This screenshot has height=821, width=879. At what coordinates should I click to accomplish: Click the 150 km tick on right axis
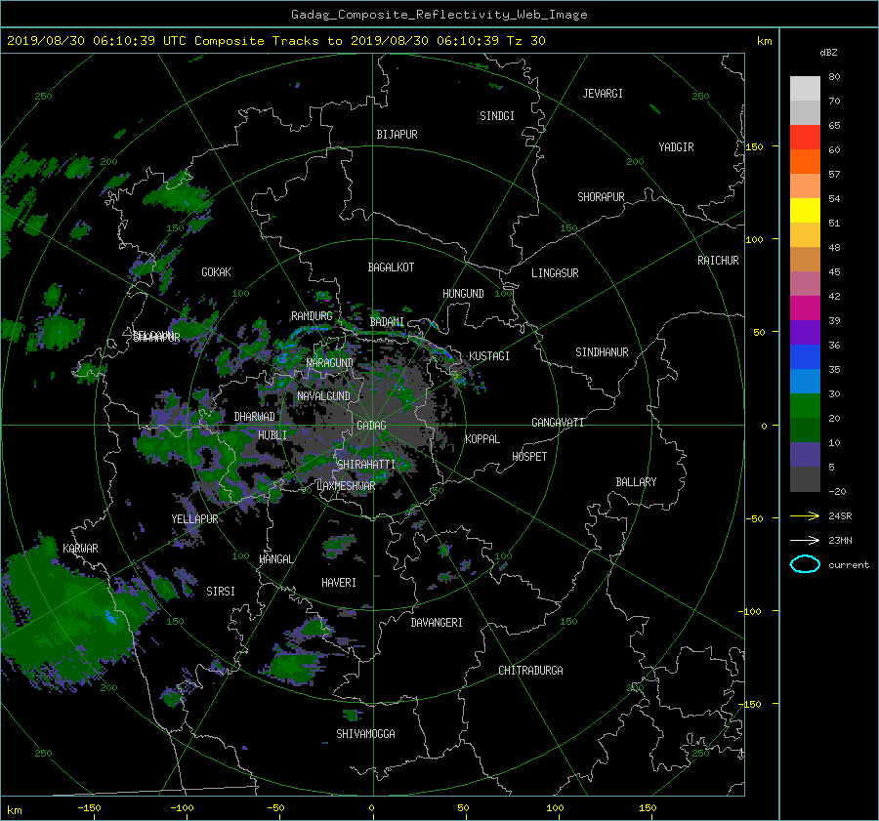tap(754, 146)
